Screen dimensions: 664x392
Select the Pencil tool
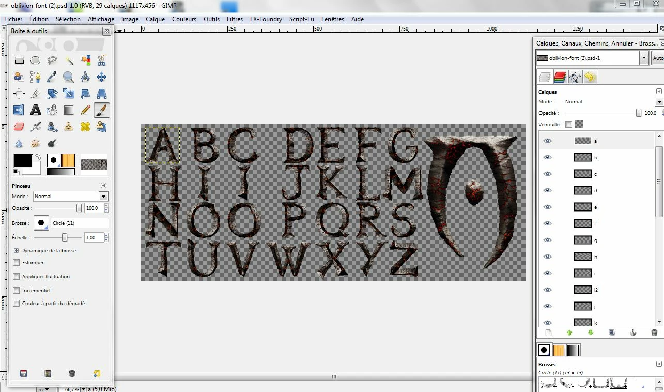(85, 110)
